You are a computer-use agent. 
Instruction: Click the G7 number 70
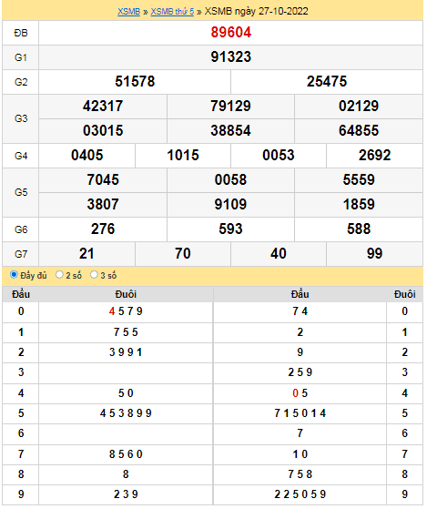(x=183, y=253)
